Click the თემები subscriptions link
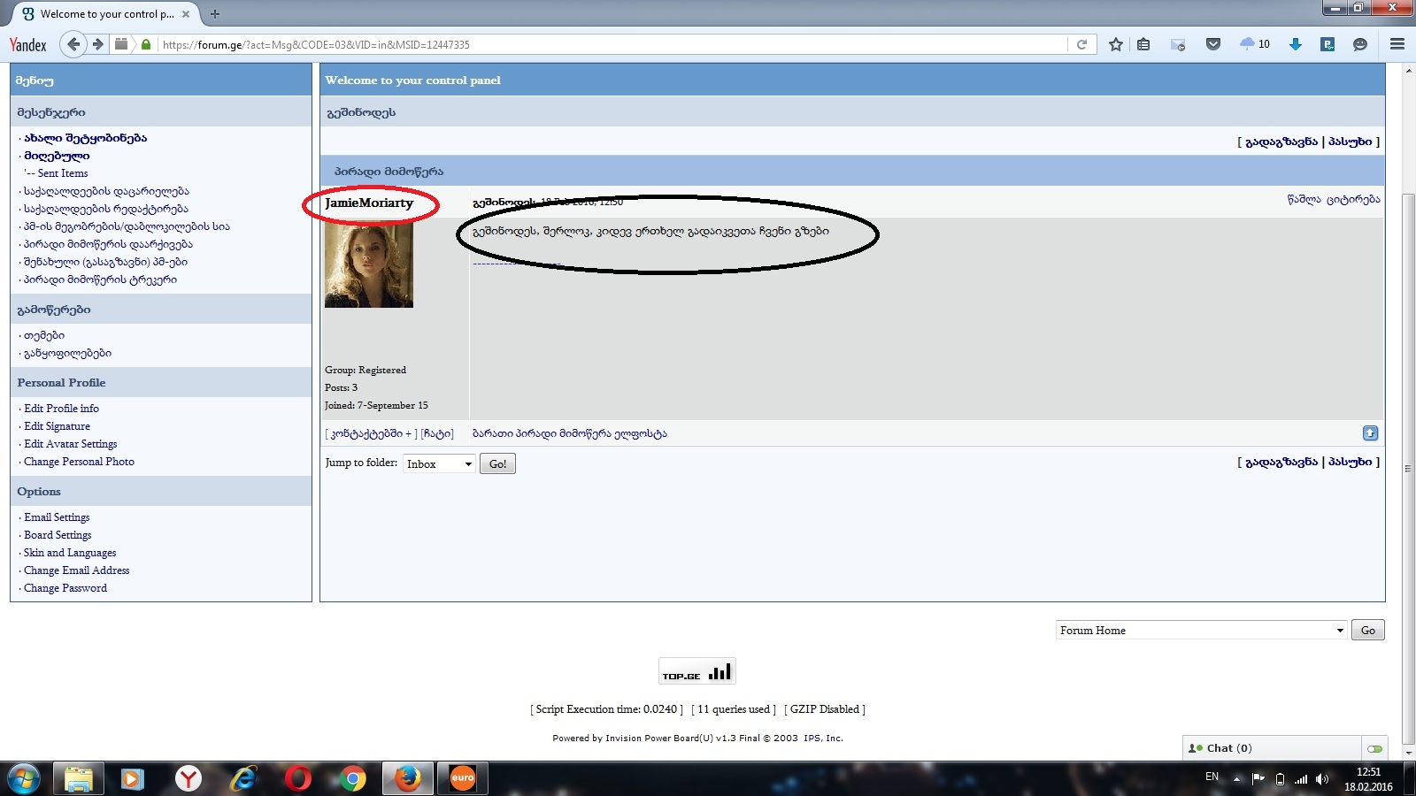Screen dimensions: 1416x796 point(44,335)
